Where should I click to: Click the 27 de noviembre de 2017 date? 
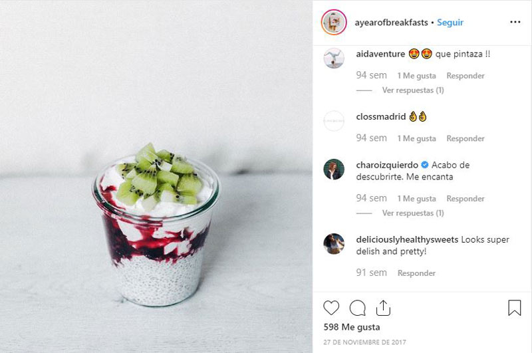(x=364, y=342)
